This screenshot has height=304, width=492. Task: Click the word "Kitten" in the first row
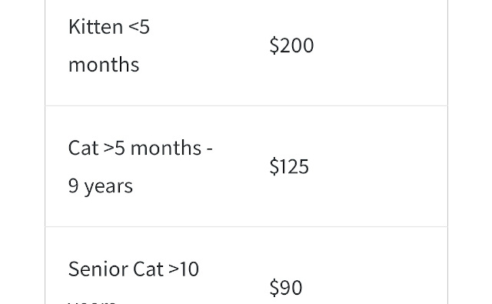click(95, 27)
